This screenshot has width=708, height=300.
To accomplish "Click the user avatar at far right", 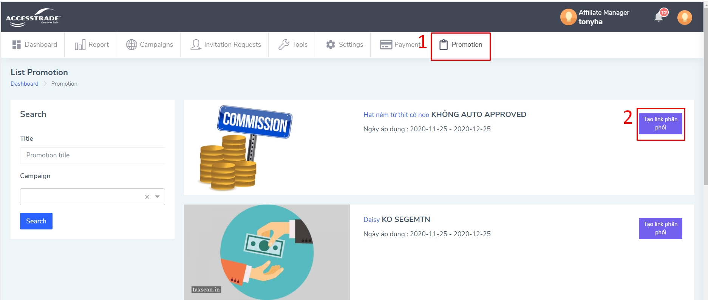I will pos(684,17).
